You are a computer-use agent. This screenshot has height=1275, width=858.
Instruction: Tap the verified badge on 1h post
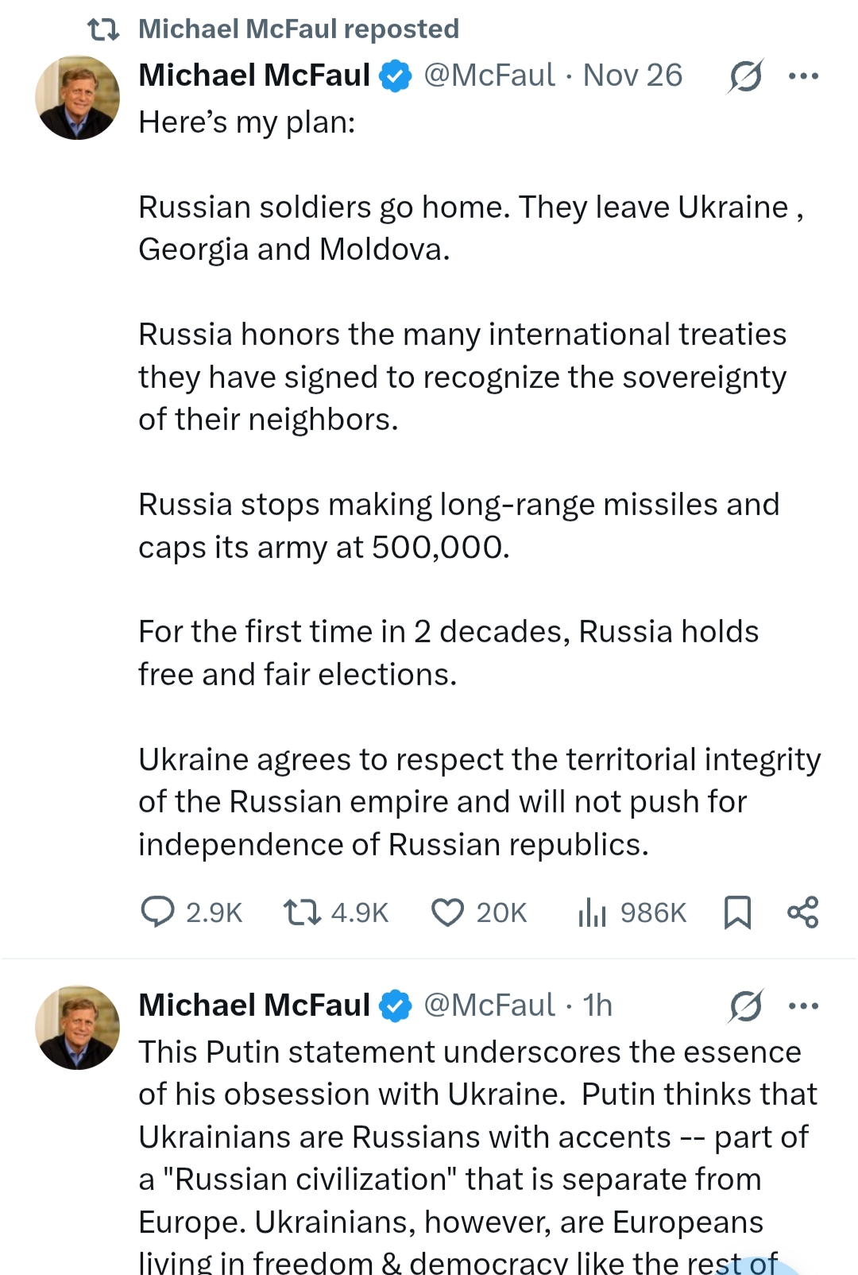(395, 1006)
